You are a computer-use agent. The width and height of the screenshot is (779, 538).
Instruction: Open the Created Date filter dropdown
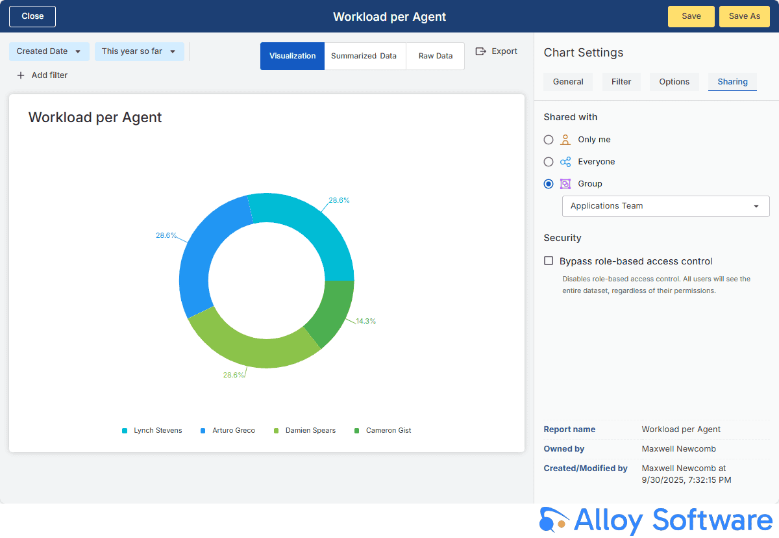49,51
